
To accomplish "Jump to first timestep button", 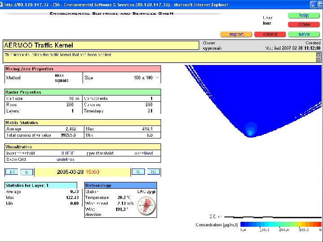I will tap(12, 172).
